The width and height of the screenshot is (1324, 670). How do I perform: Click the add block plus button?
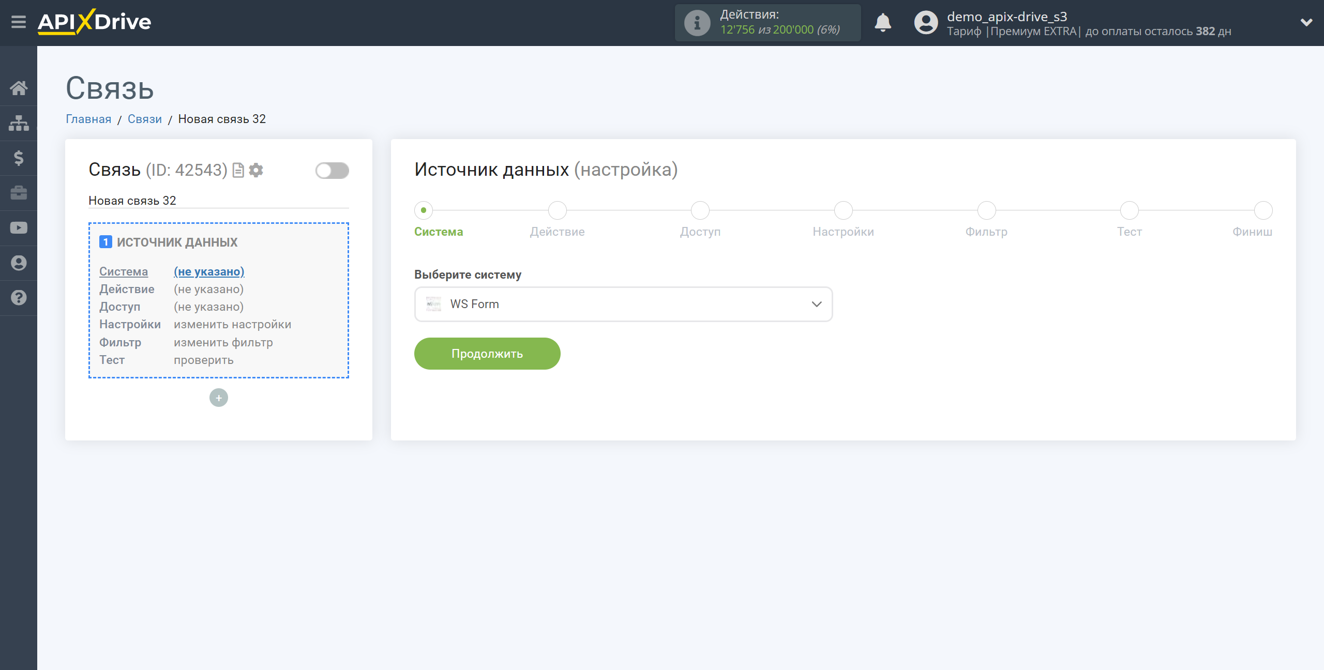[x=219, y=398]
